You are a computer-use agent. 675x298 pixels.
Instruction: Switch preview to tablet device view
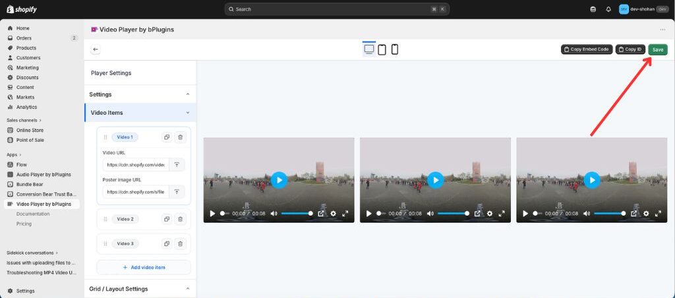382,49
